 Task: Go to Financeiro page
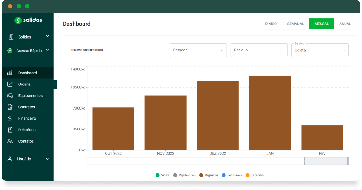[x=28, y=118]
